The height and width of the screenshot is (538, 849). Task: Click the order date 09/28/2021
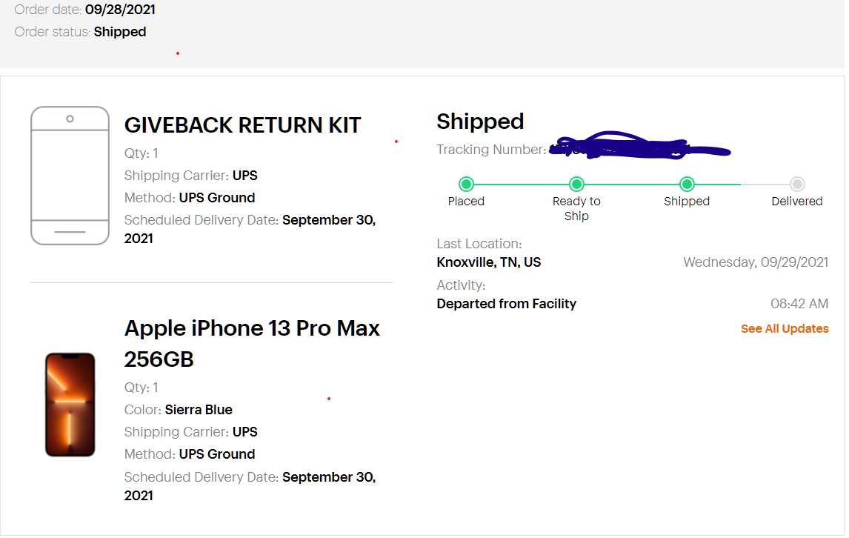pyautogui.click(x=120, y=10)
